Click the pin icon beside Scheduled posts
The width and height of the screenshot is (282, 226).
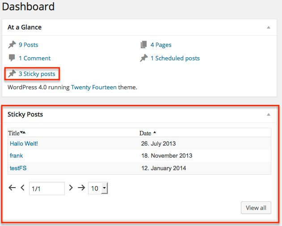click(x=143, y=58)
